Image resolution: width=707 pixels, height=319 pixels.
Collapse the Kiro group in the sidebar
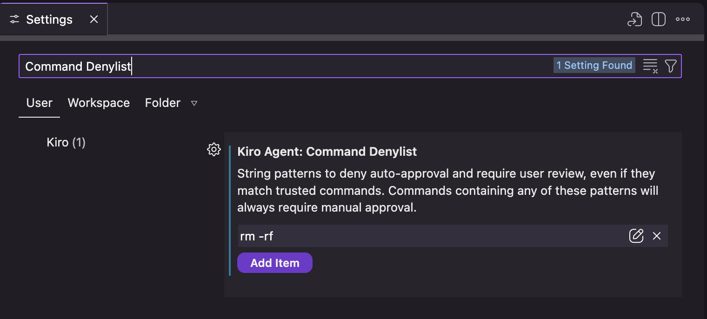point(66,142)
